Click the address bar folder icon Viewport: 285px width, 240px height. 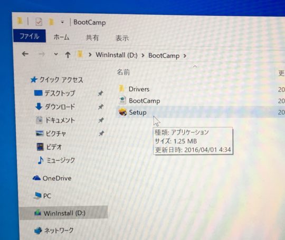[x=80, y=54]
